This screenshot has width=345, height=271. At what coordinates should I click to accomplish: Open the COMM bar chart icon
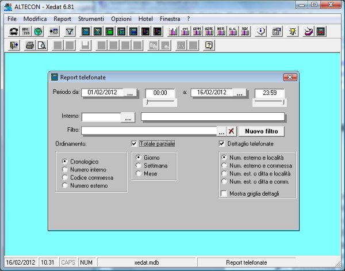tap(197, 32)
